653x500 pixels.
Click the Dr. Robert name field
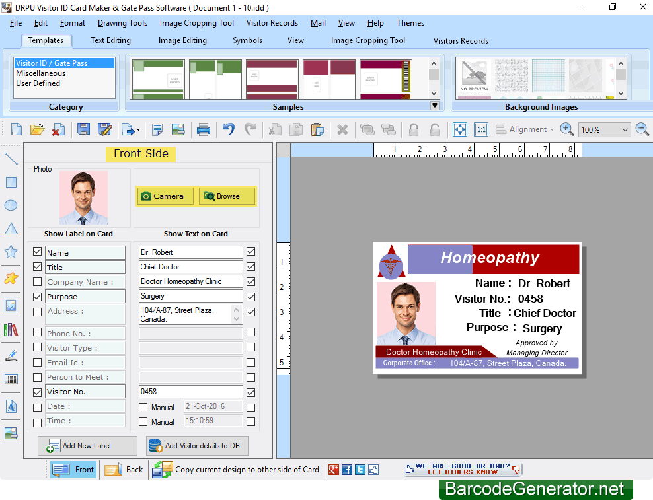pyautogui.click(x=191, y=252)
